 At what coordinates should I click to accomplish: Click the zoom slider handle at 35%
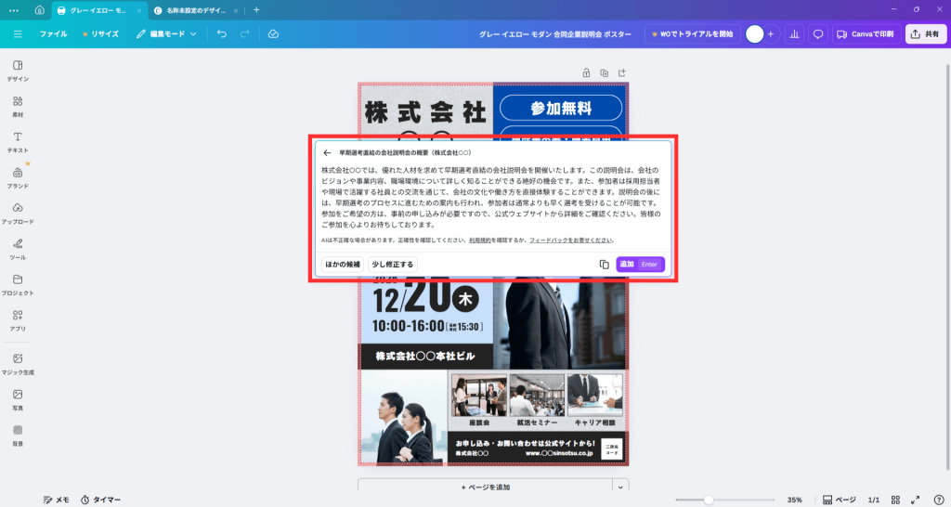tap(709, 500)
